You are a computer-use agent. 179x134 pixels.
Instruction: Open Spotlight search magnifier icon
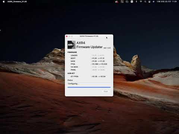point(145,1)
